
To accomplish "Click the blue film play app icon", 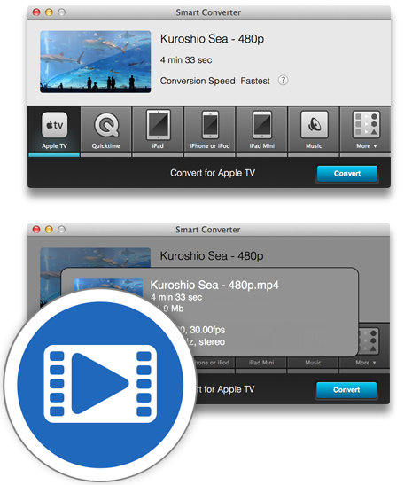I will click(x=100, y=384).
